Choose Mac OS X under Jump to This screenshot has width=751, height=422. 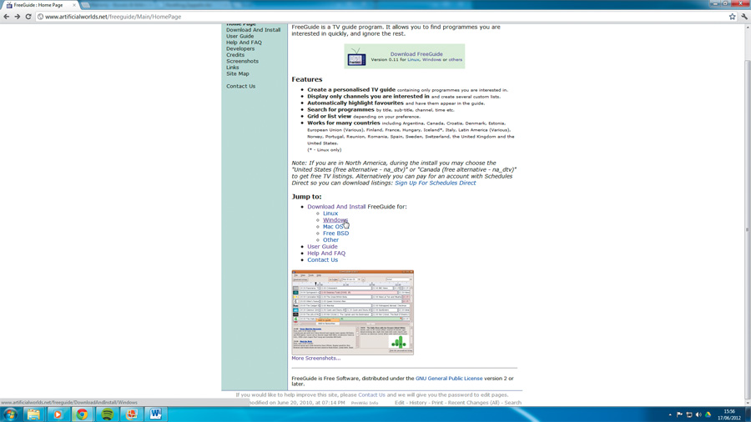click(335, 227)
